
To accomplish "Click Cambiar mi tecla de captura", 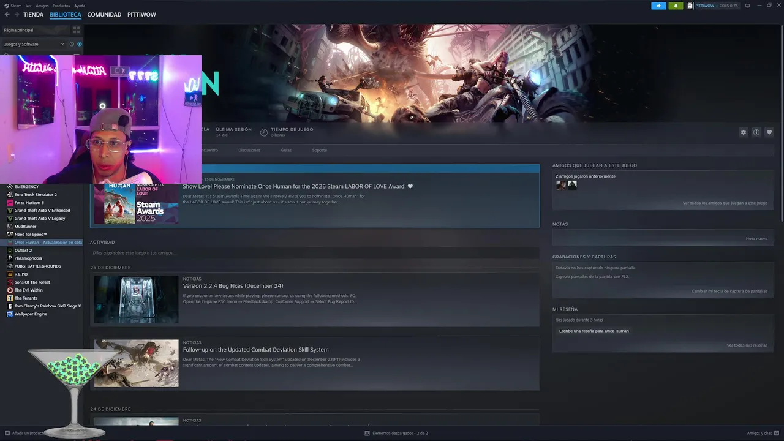I will 729,291.
